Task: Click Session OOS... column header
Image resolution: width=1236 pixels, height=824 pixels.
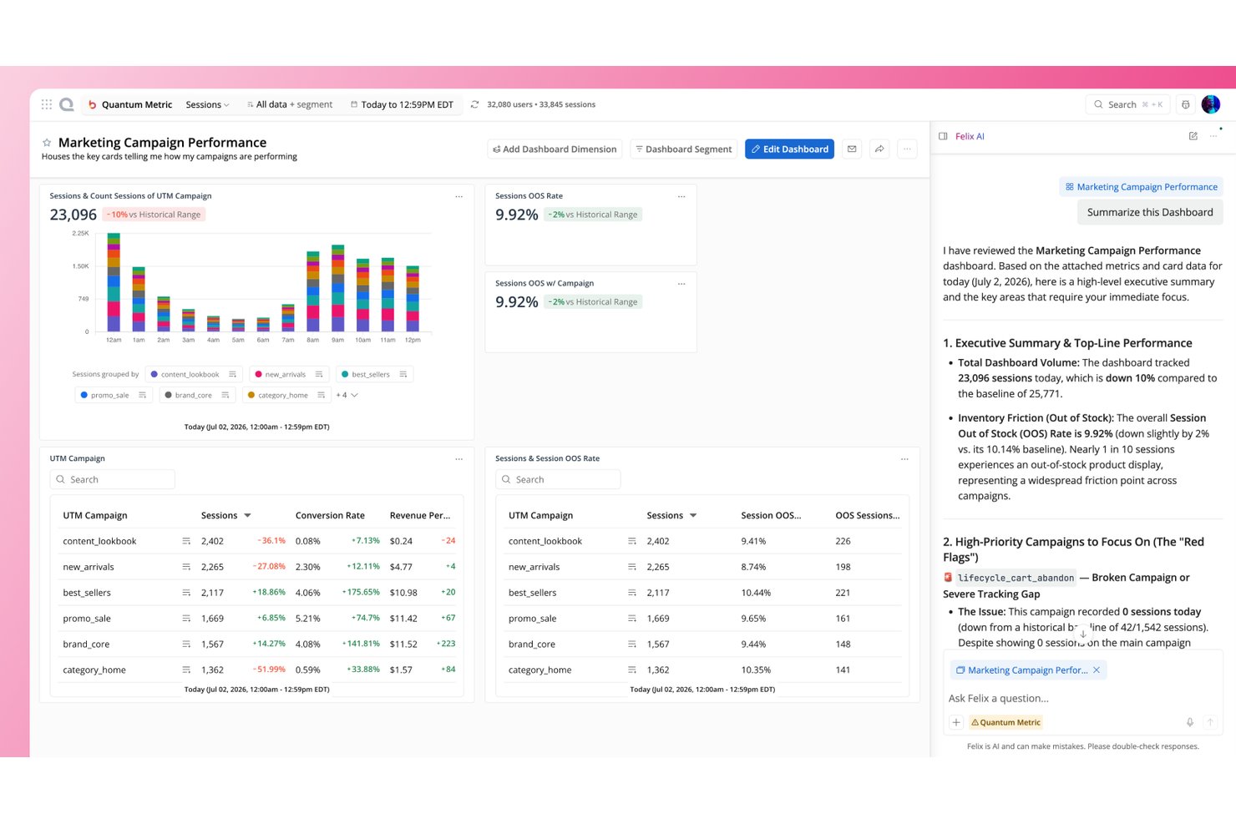Action: 771,515
